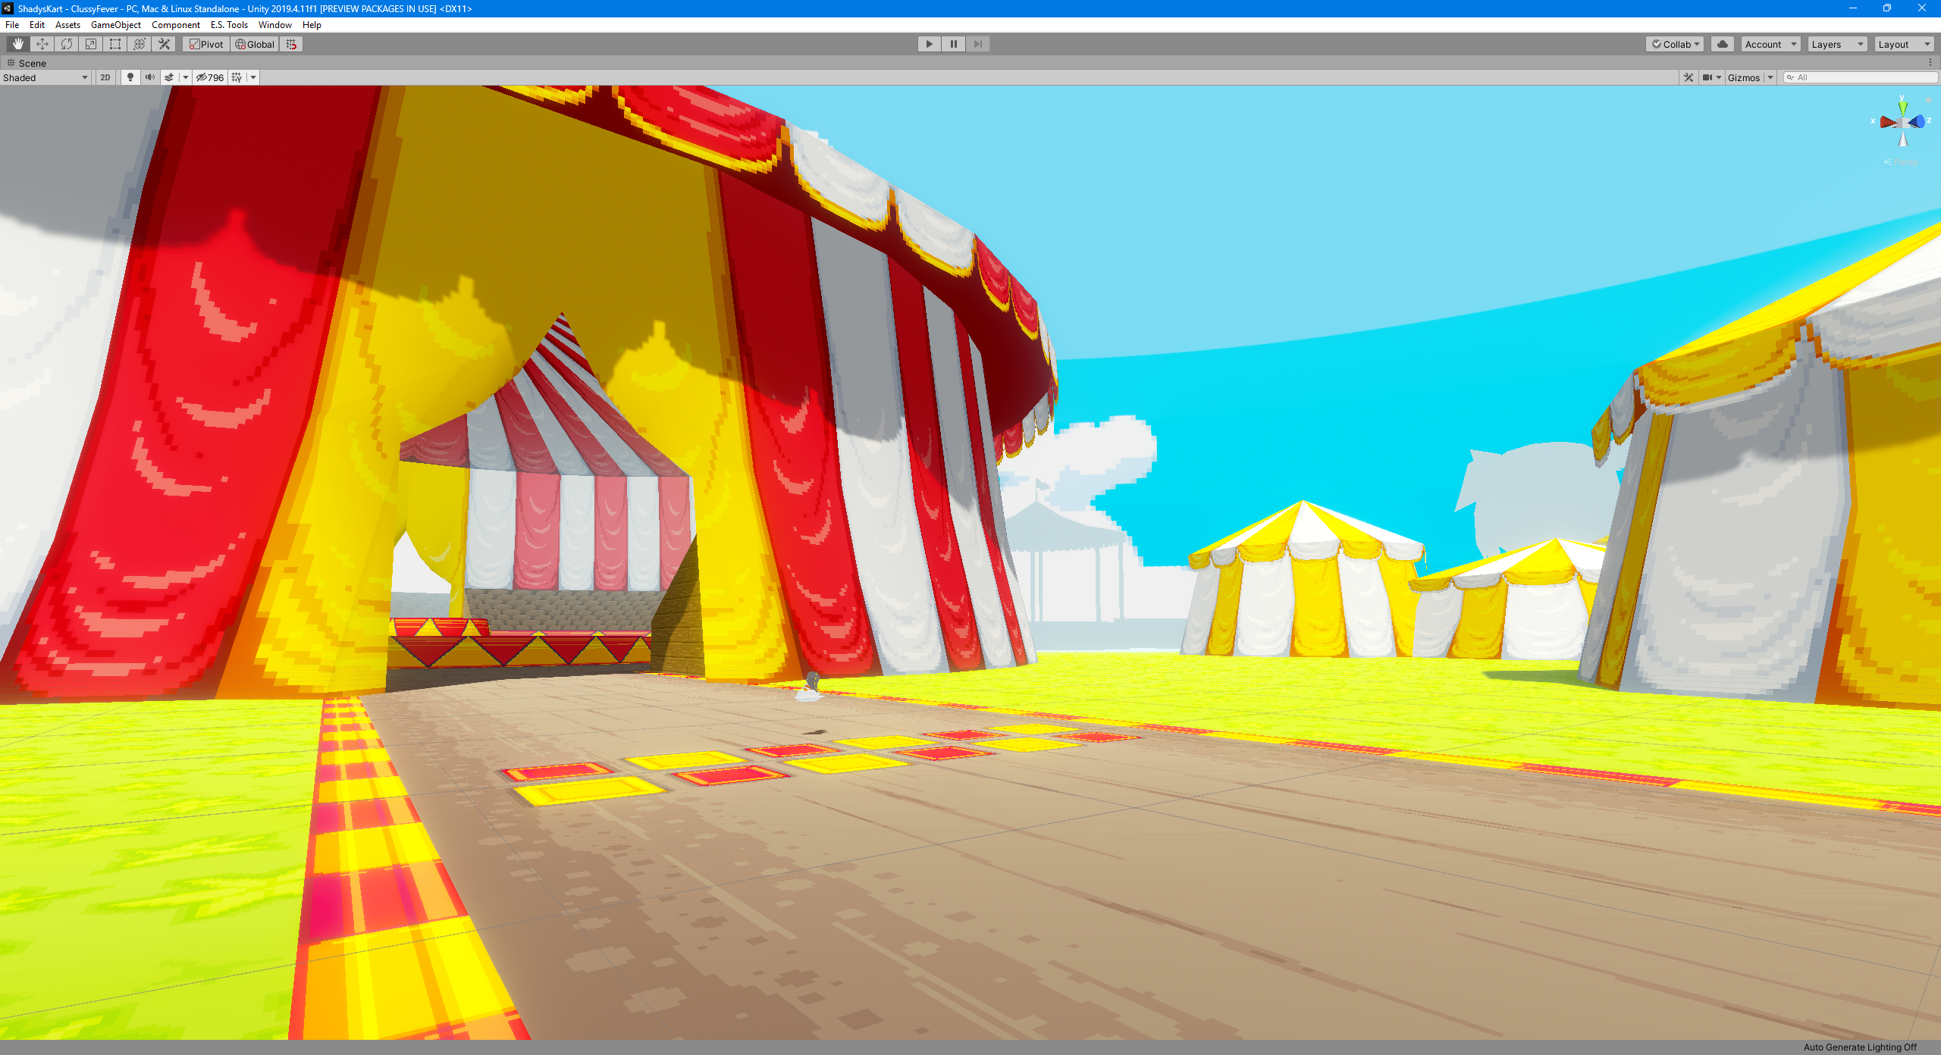Toggle hidden objects visibility, 796 count
The width and height of the screenshot is (1941, 1055).
[x=210, y=77]
